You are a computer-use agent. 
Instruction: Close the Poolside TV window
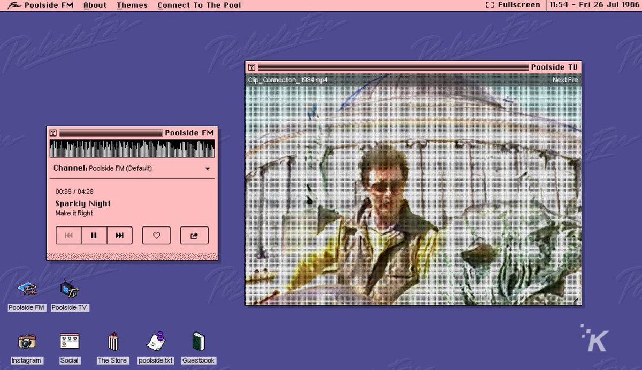pyautogui.click(x=251, y=67)
